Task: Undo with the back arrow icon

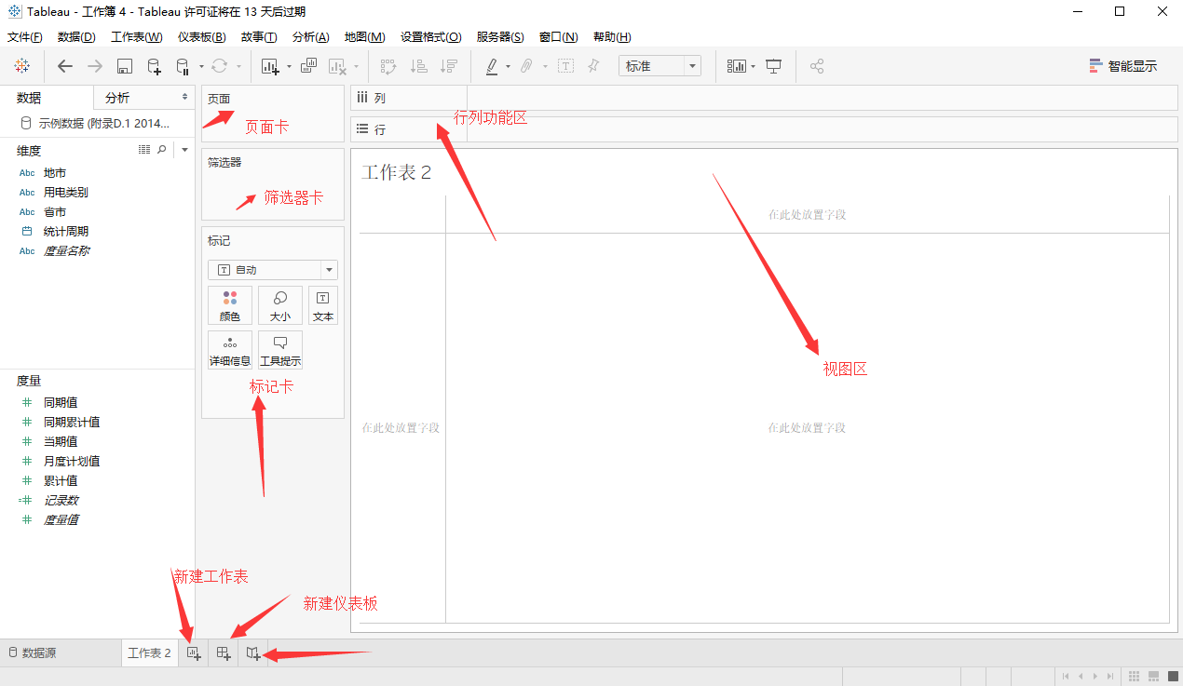Action: (x=65, y=66)
